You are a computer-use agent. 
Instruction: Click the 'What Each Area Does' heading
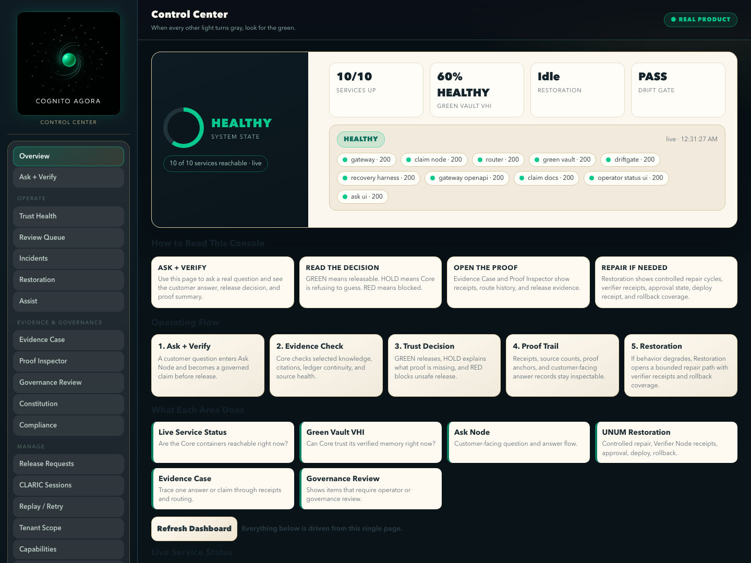198,410
